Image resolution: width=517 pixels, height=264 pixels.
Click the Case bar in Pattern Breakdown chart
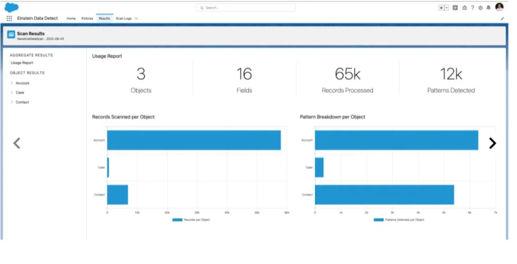coord(319,168)
